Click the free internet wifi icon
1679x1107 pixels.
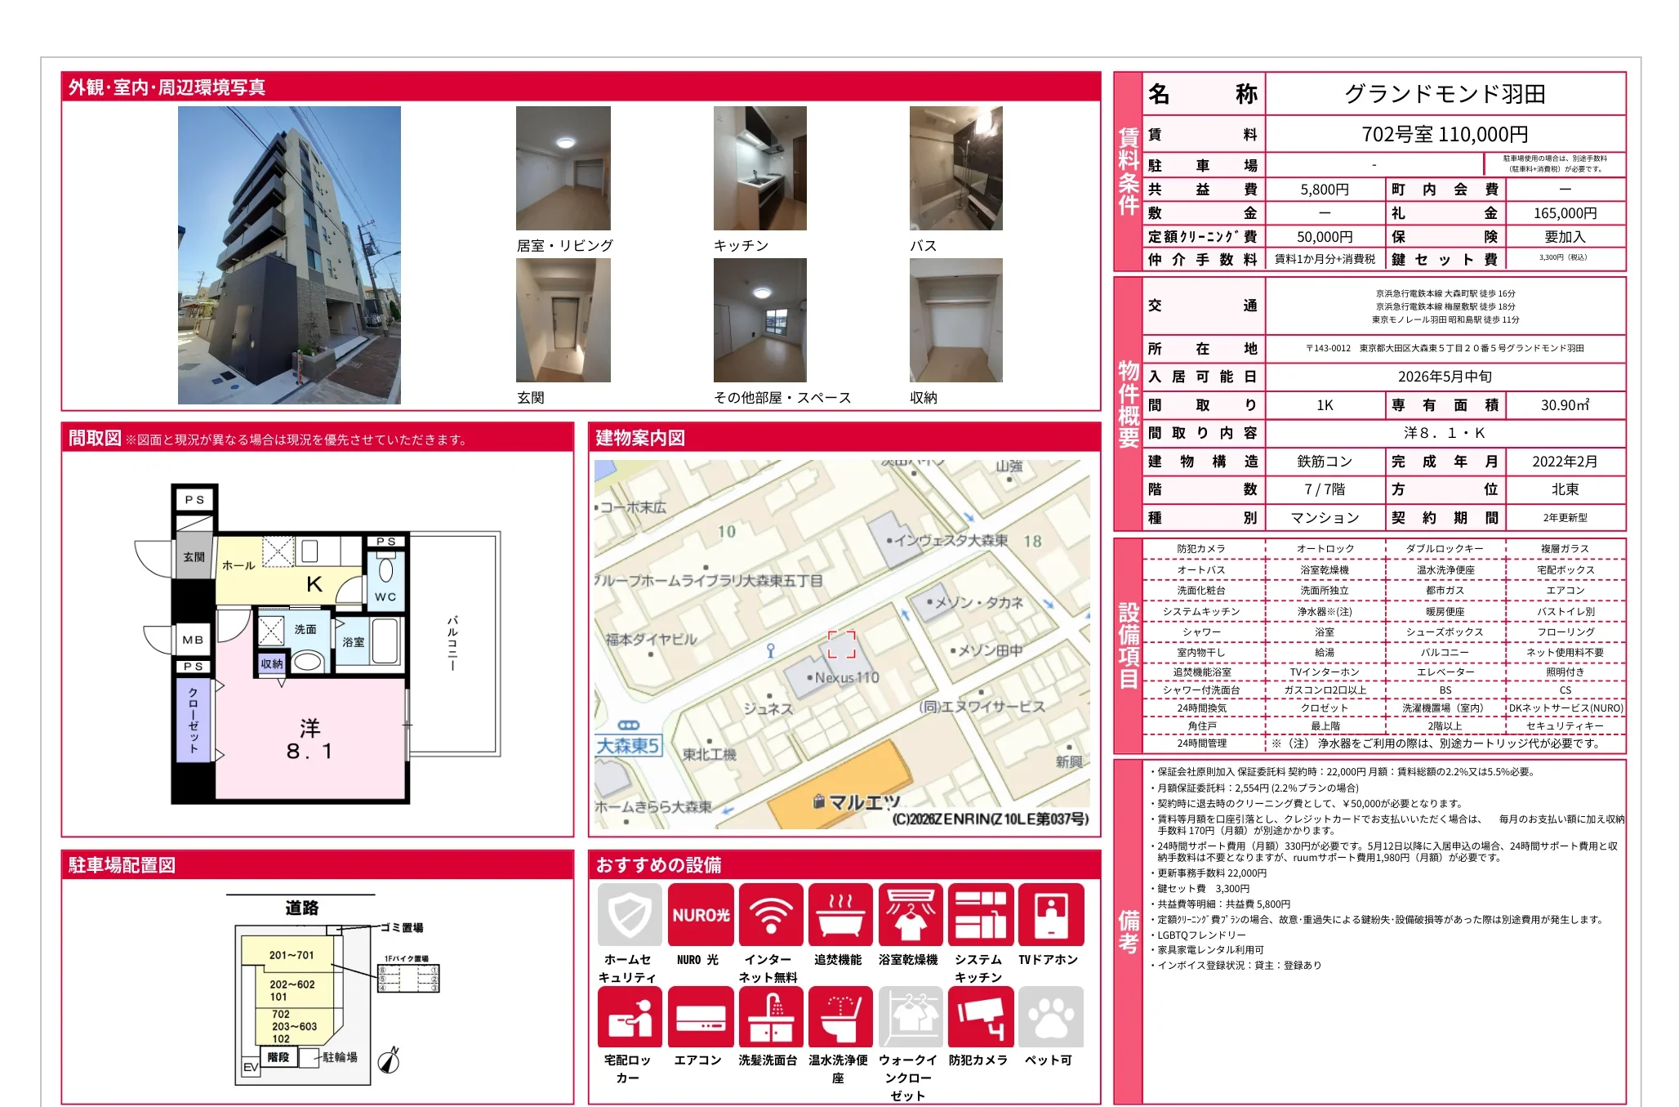click(x=770, y=914)
